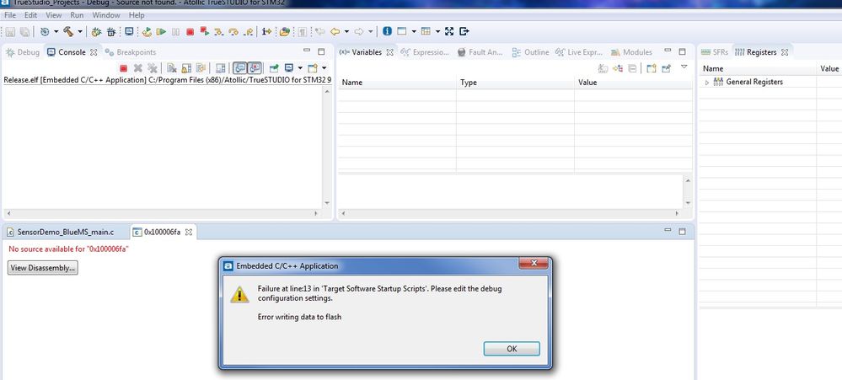This screenshot has width=842, height=380.
Task: Open the Run menu
Action: [77, 15]
